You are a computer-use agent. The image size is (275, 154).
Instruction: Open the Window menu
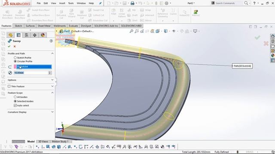(x=81, y=3)
